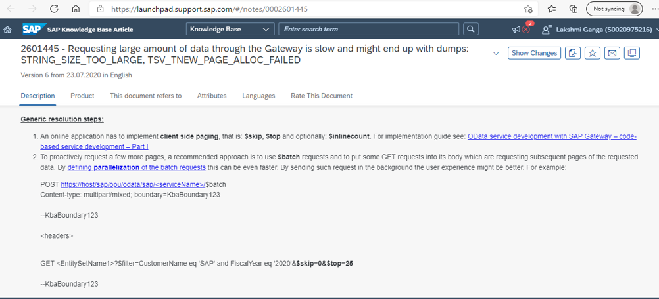The image size is (659, 299).
Task: Open browser favorites list icon
Action: [552, 9]
